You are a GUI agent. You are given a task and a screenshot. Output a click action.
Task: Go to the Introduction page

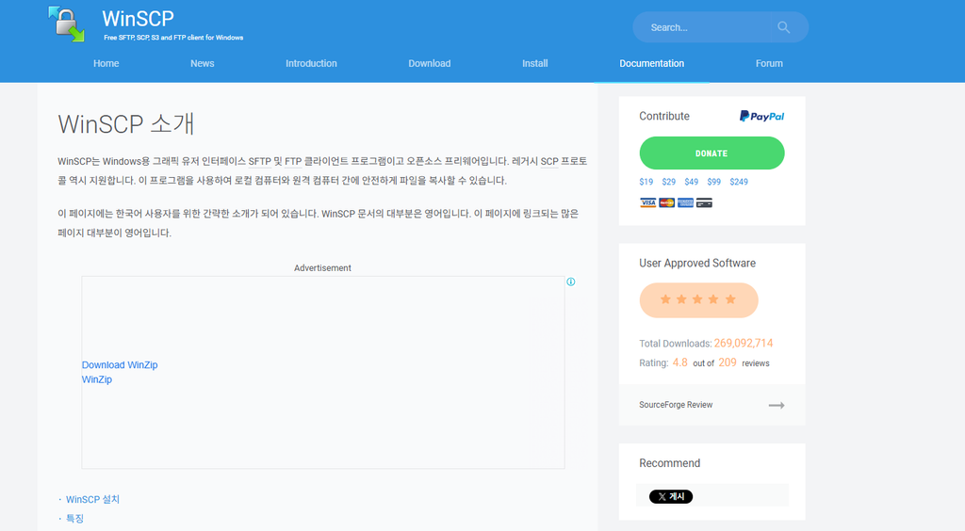point(311,63)
